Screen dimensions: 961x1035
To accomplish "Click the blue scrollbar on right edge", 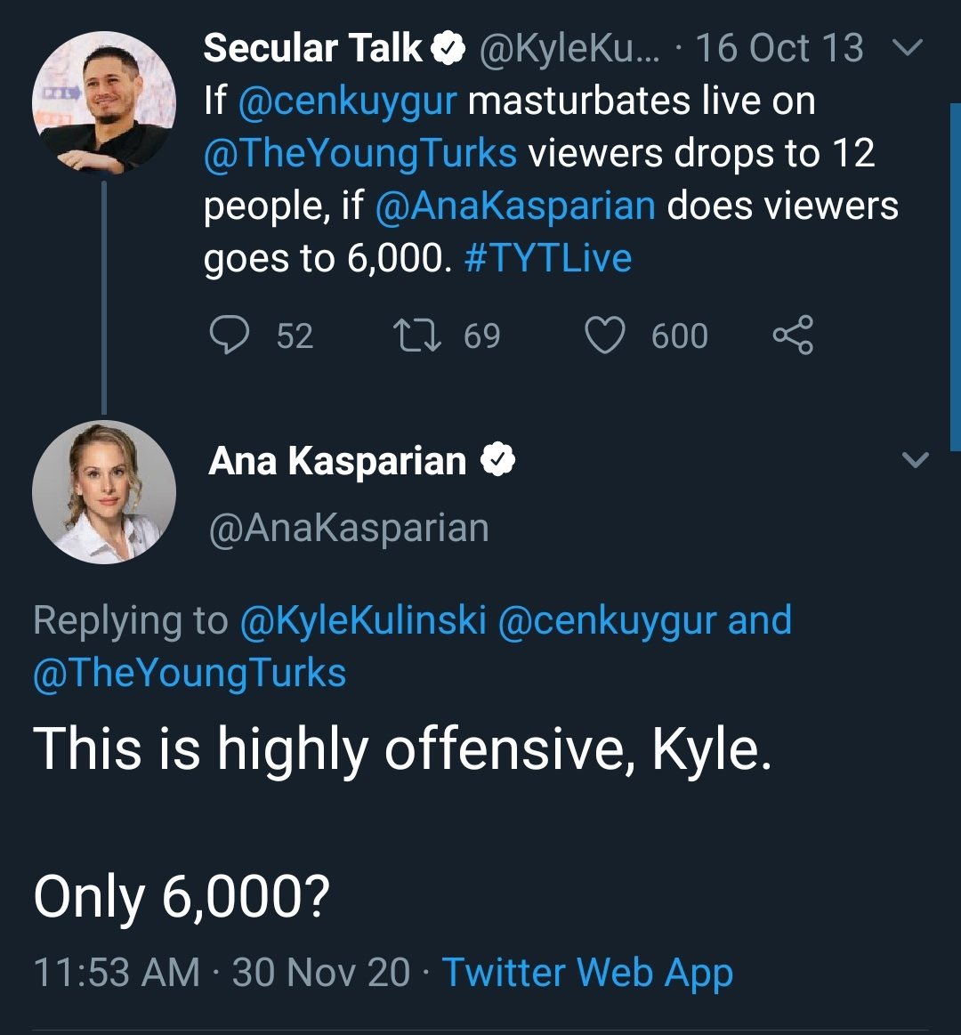I will [x=955, y=267].
